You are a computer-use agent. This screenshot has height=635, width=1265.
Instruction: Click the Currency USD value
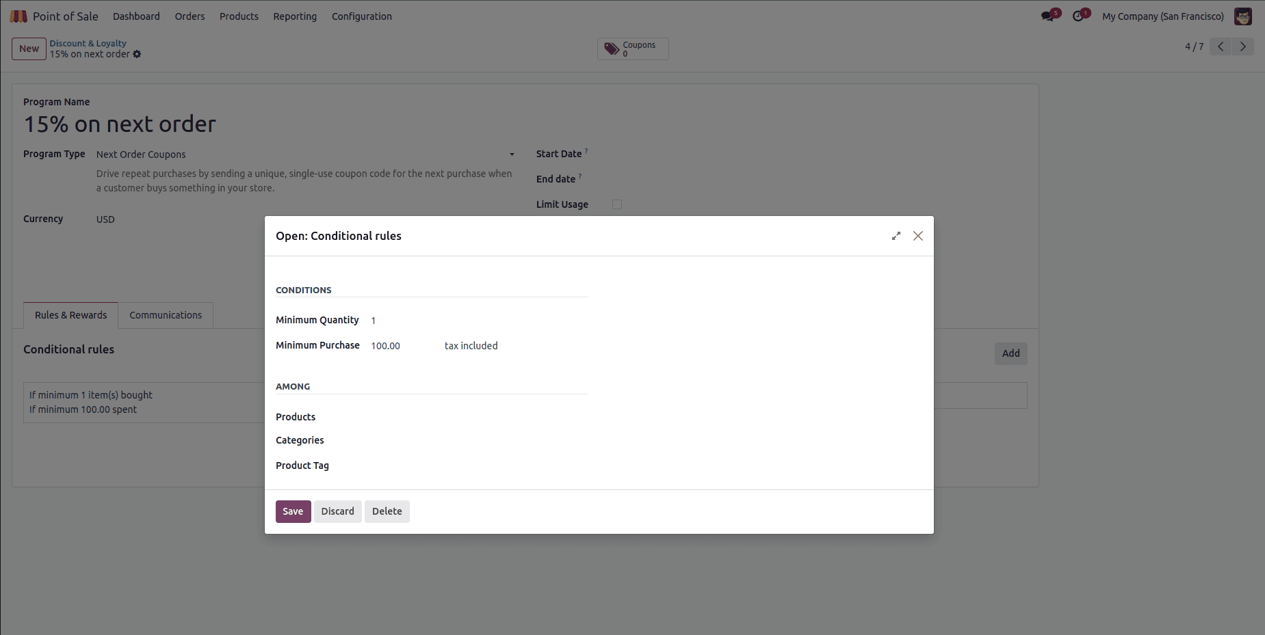pos(105,219)
